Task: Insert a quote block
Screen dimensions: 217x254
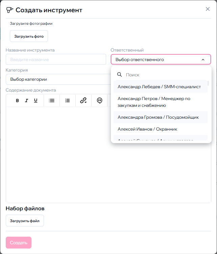Action: (x=99, y=100)
